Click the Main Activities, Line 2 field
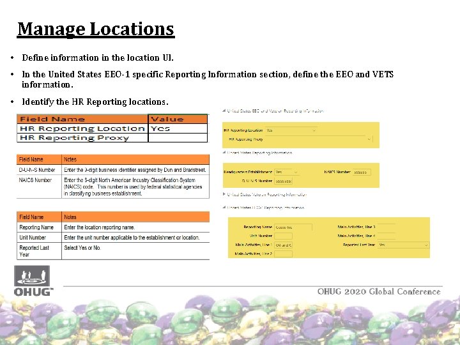Viewport: 460px width, 345px height. pyautogui.click(x=283, y=254)
